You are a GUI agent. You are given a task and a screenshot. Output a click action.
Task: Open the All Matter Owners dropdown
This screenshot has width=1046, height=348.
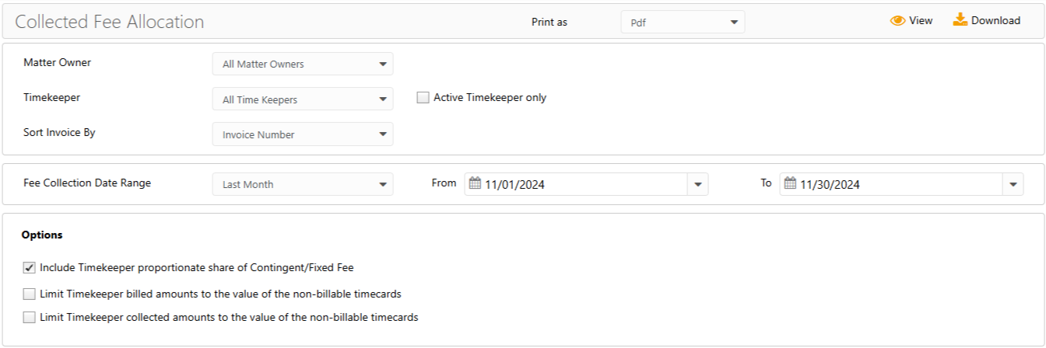303,64
